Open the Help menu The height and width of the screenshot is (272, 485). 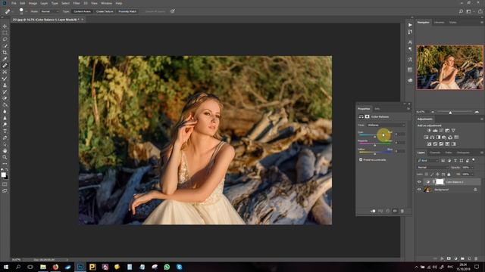point(119,3)
